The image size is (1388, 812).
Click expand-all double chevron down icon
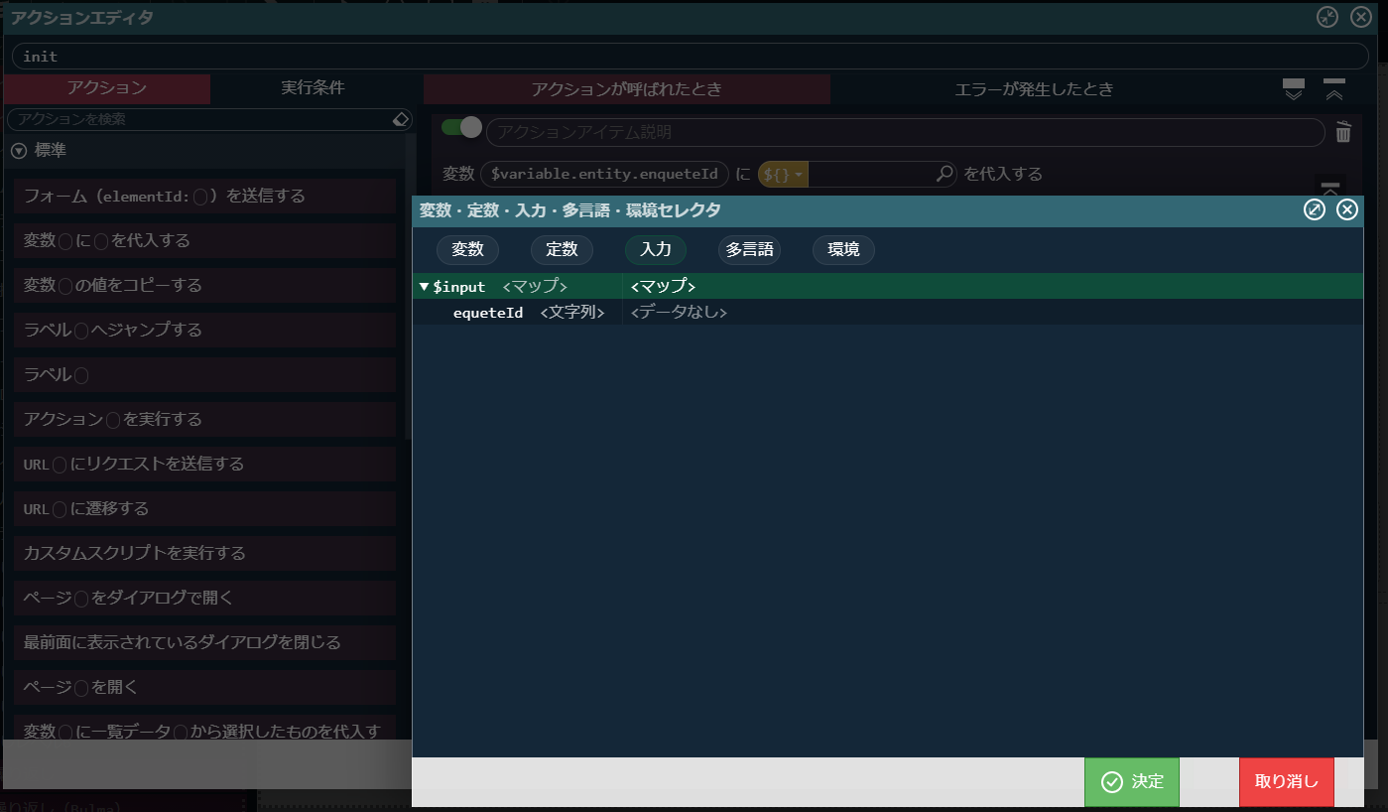click(x=1294, y=89)
